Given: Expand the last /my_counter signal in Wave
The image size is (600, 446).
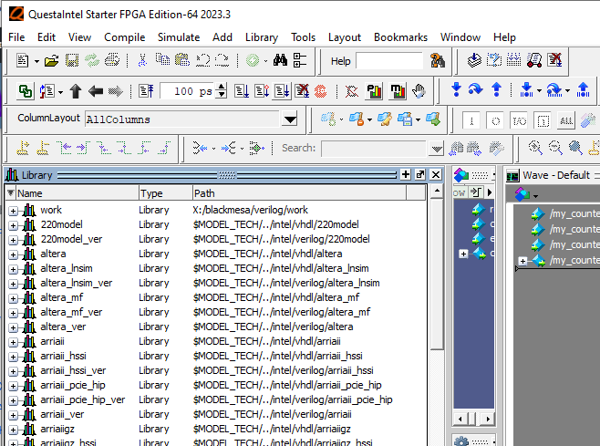Looking at the screenshot, I should [522, 261].
